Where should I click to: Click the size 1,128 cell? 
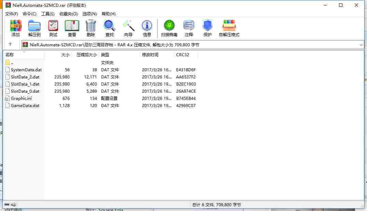65,106
